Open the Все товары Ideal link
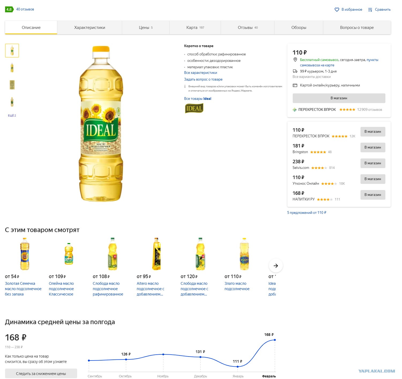 [198, 99]
